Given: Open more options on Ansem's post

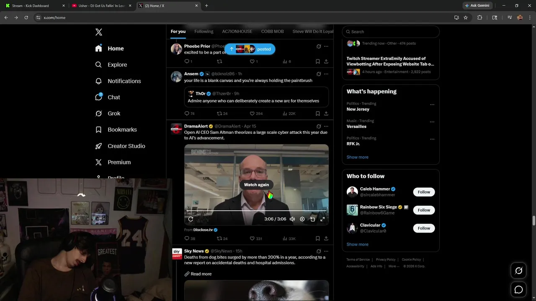Looking at the screenshot, I should click(326, 74).
